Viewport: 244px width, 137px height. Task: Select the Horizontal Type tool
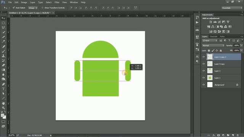pyautogui.click(x=3, y=89)
